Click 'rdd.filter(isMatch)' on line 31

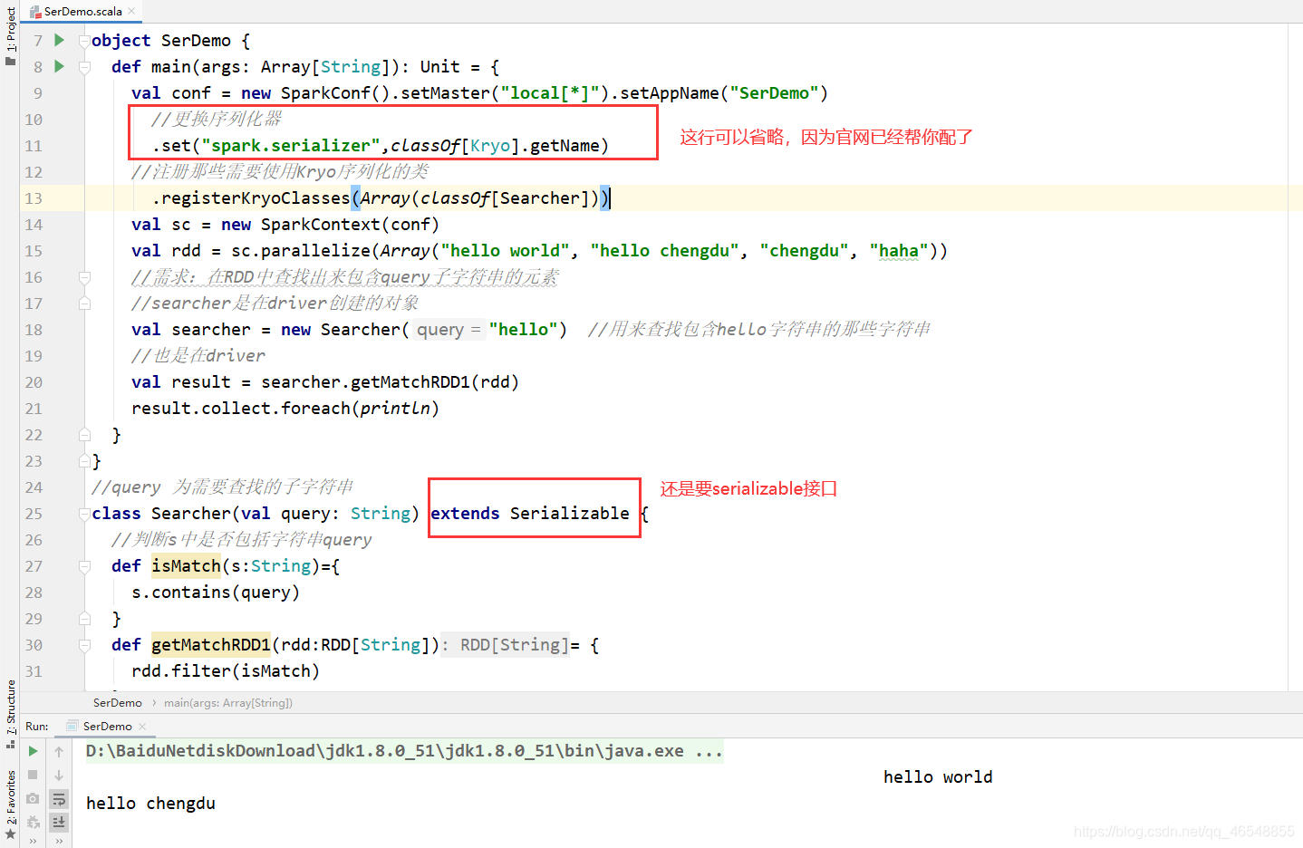226,670
